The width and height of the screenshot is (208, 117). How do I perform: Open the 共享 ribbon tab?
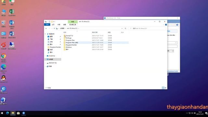click(x=59, y=25)
